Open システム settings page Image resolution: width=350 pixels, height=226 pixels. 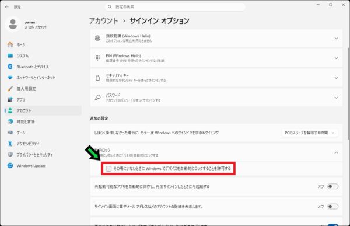[x=43, y=55]
